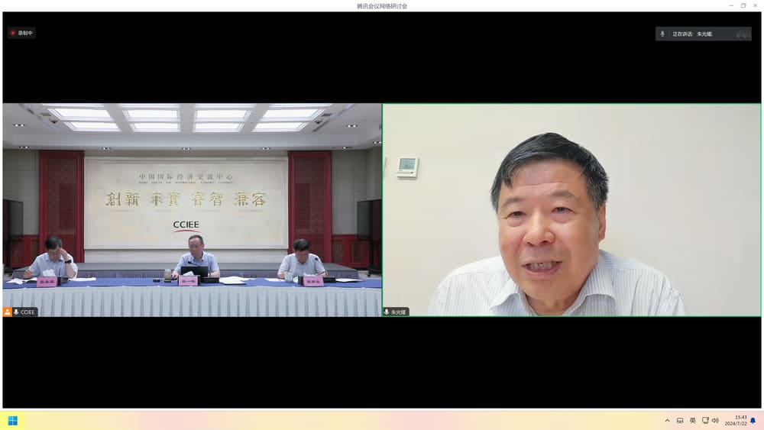Toggle the 英 input method indicator

(x=692, y=420)
